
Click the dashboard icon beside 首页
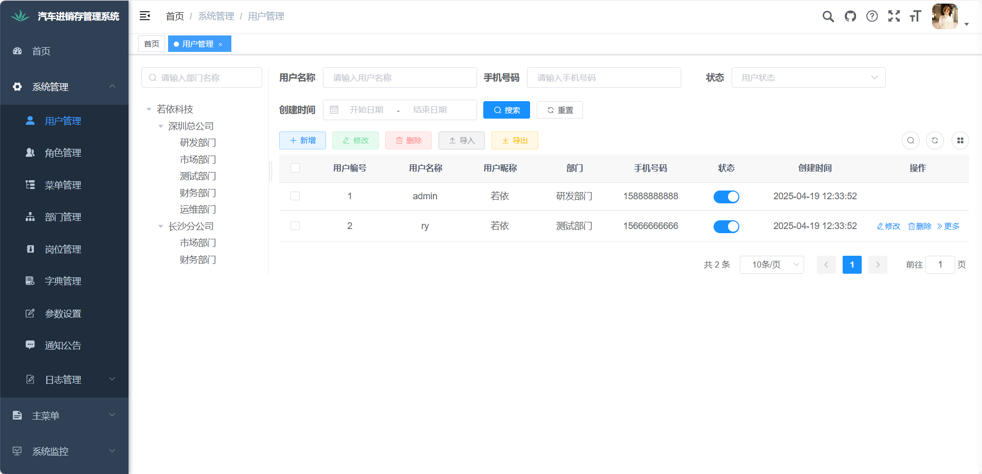pyautogui.click(x=17, y=51)
